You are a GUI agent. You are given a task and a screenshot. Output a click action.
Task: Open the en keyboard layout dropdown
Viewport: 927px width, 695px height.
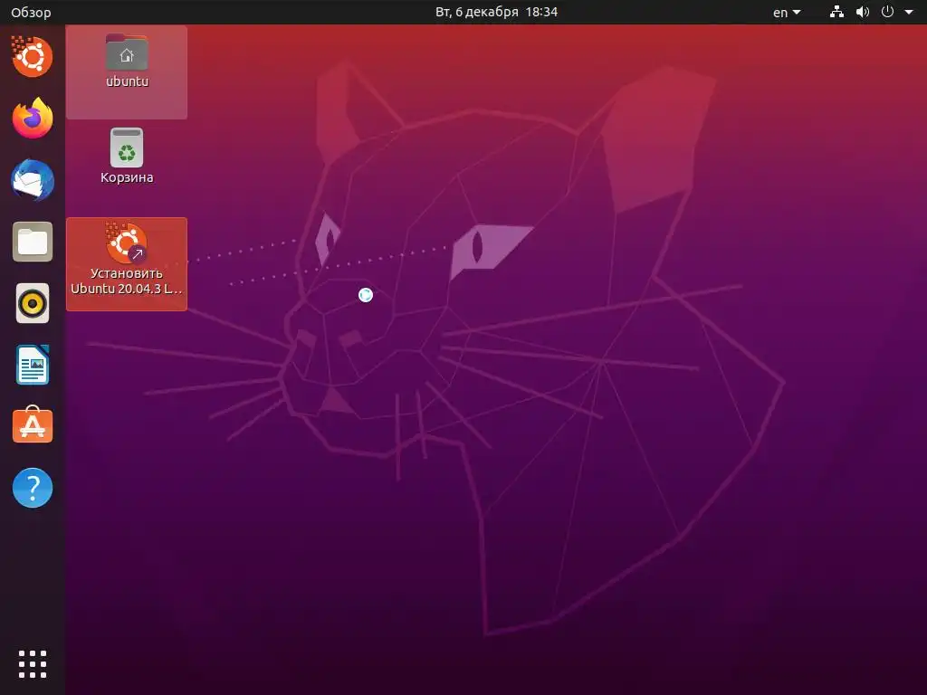pos(787,13)
